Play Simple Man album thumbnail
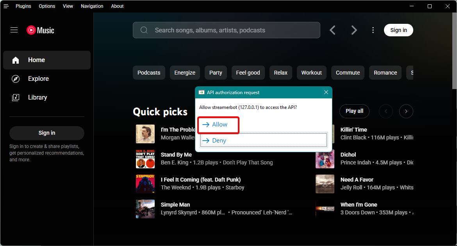 click(145, 209)
